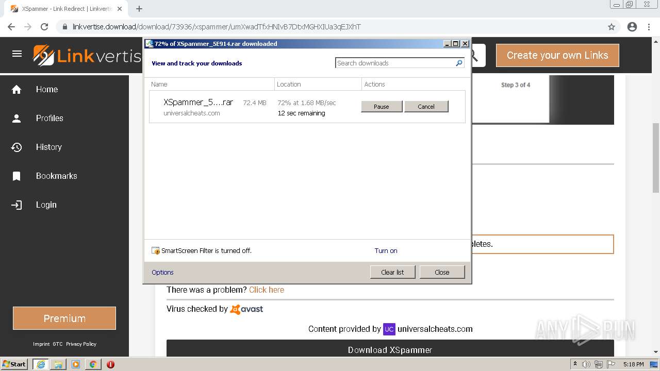Image resolution: width=660 pixels, height=371 pixels.
Task: Click the Home house icon
Action: (x=16, y=90)
